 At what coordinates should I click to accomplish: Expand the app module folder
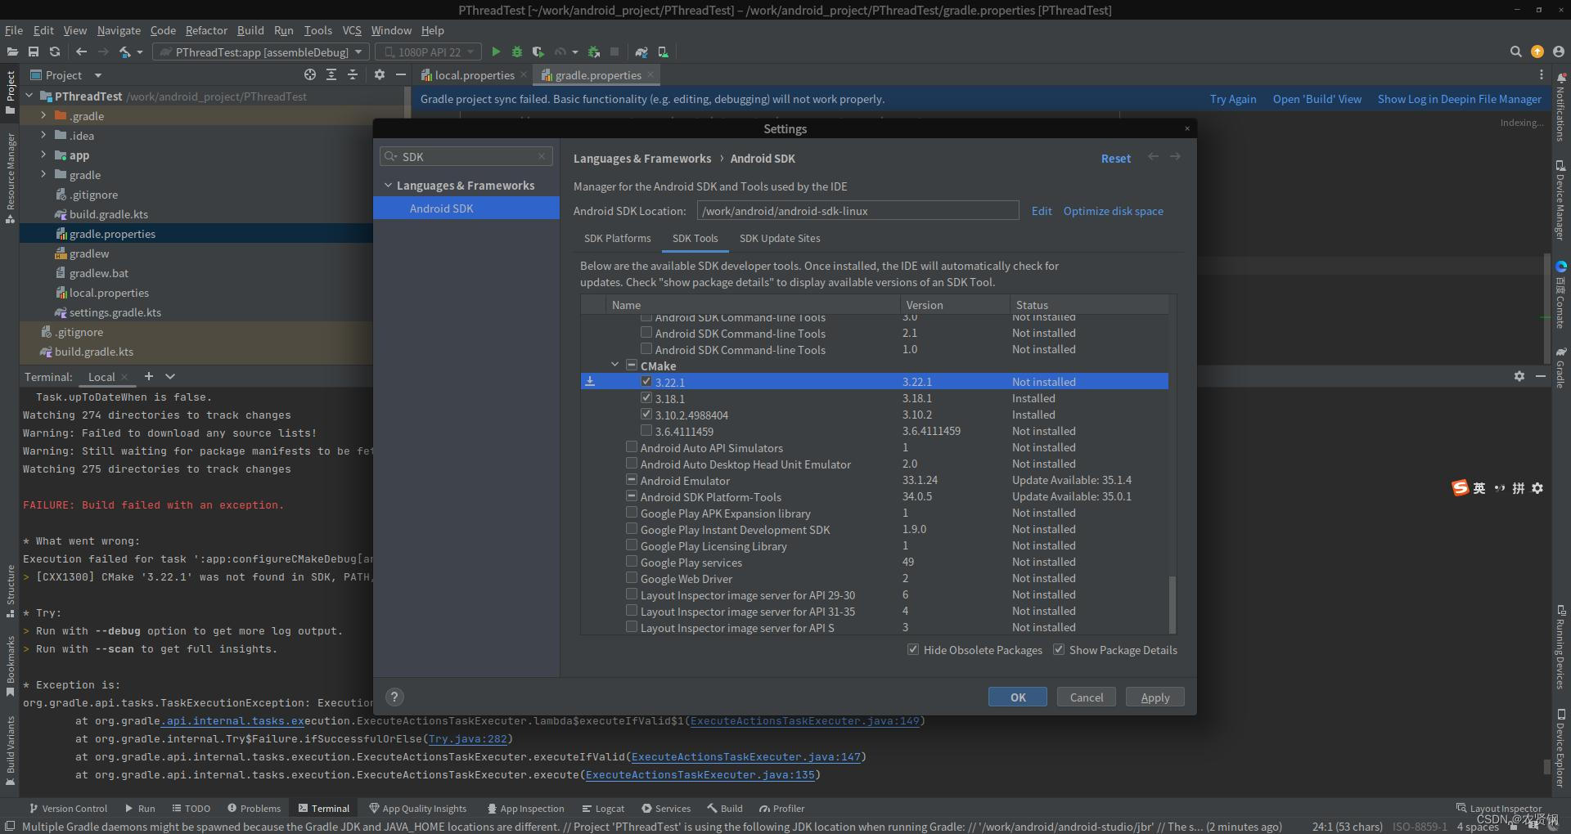click(43, 155)
